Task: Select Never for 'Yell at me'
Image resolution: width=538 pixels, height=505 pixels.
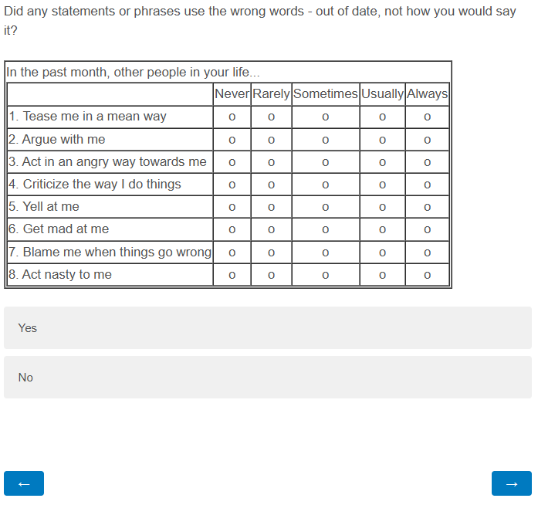Action: (x=232, y=207)
